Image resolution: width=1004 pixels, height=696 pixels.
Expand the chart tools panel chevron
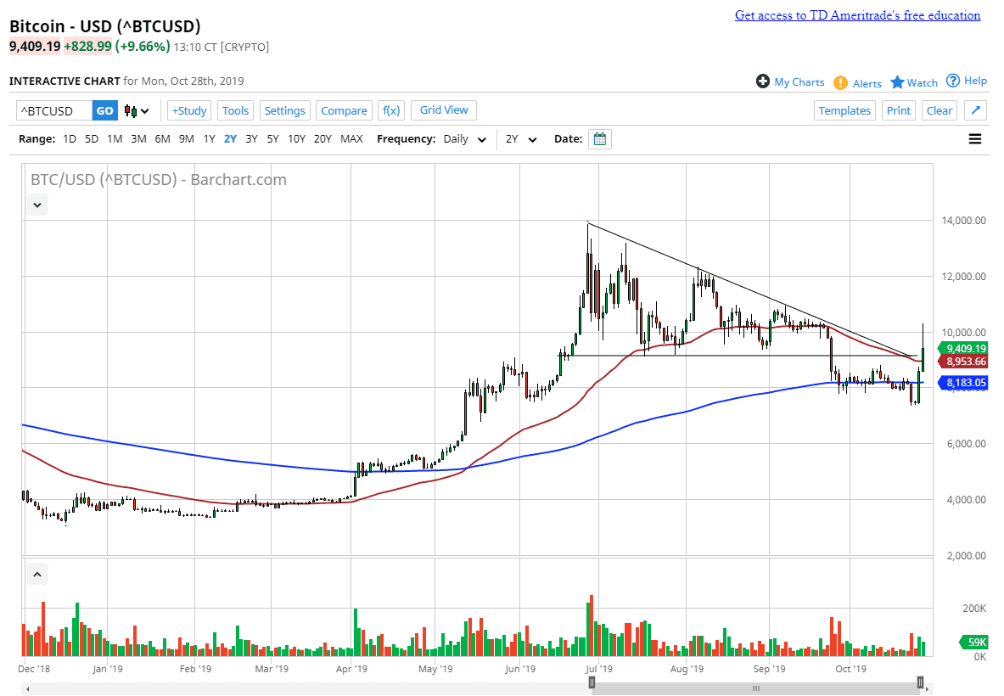pyautogui.click(x=36, y=205)
